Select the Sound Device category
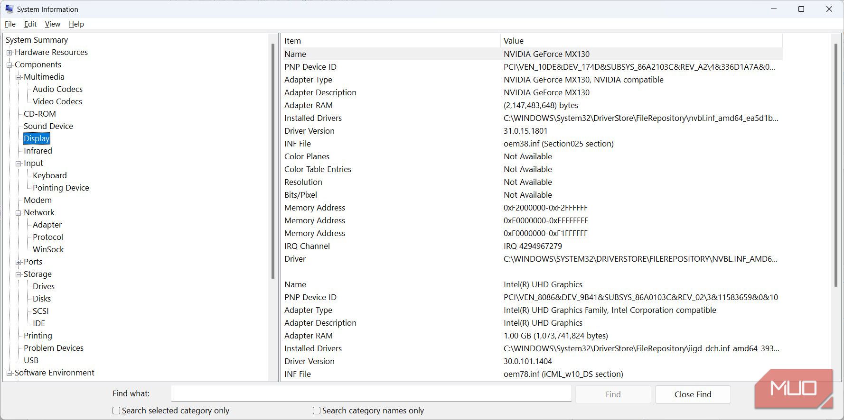Viewport: 844px width, 420px height. click(48, 126)
